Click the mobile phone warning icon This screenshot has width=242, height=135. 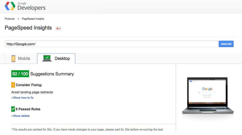(x=13, y=59)
